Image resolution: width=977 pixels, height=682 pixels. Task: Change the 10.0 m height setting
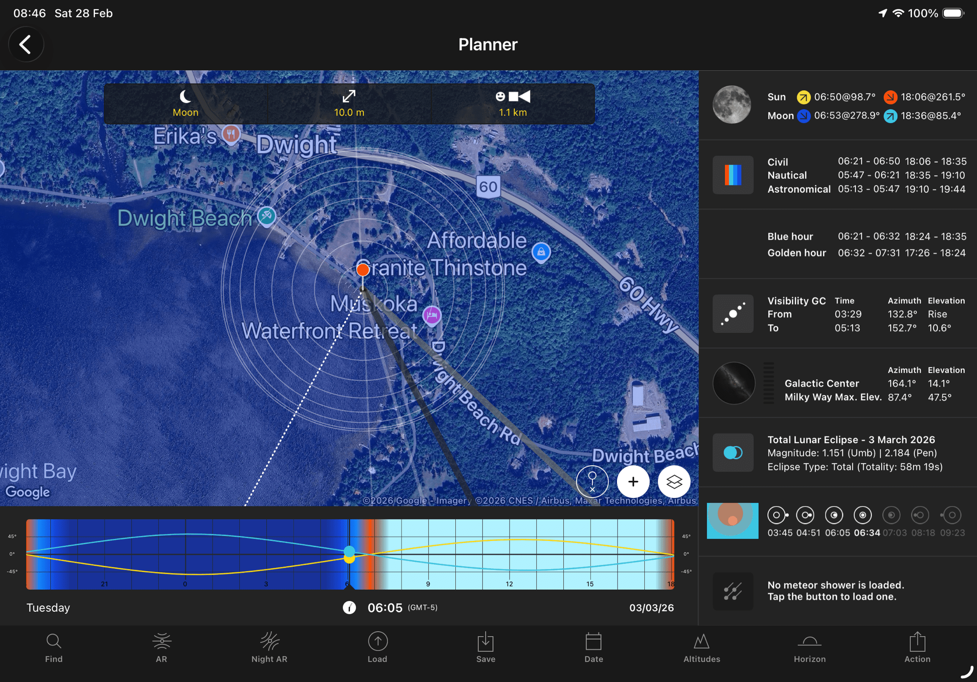349,103
